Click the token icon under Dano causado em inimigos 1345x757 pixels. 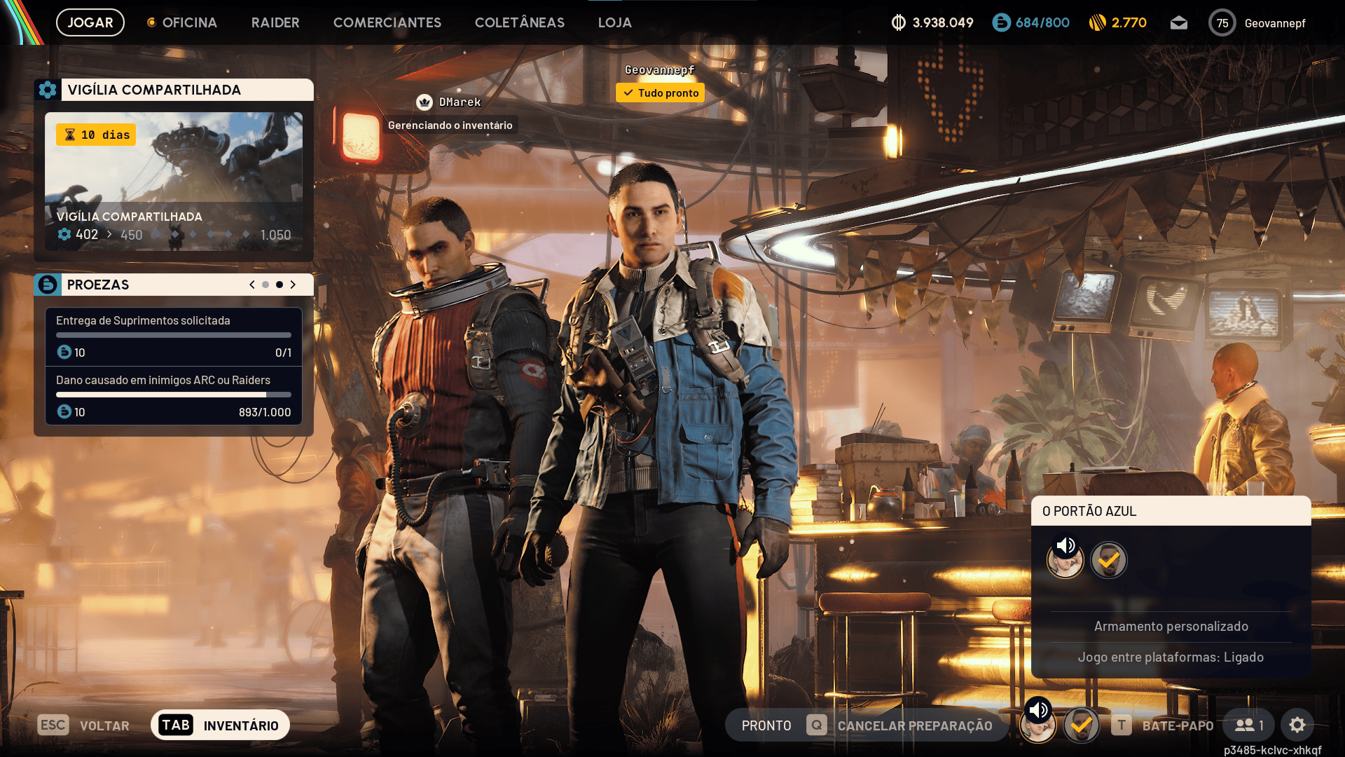(x=64, y=411)
